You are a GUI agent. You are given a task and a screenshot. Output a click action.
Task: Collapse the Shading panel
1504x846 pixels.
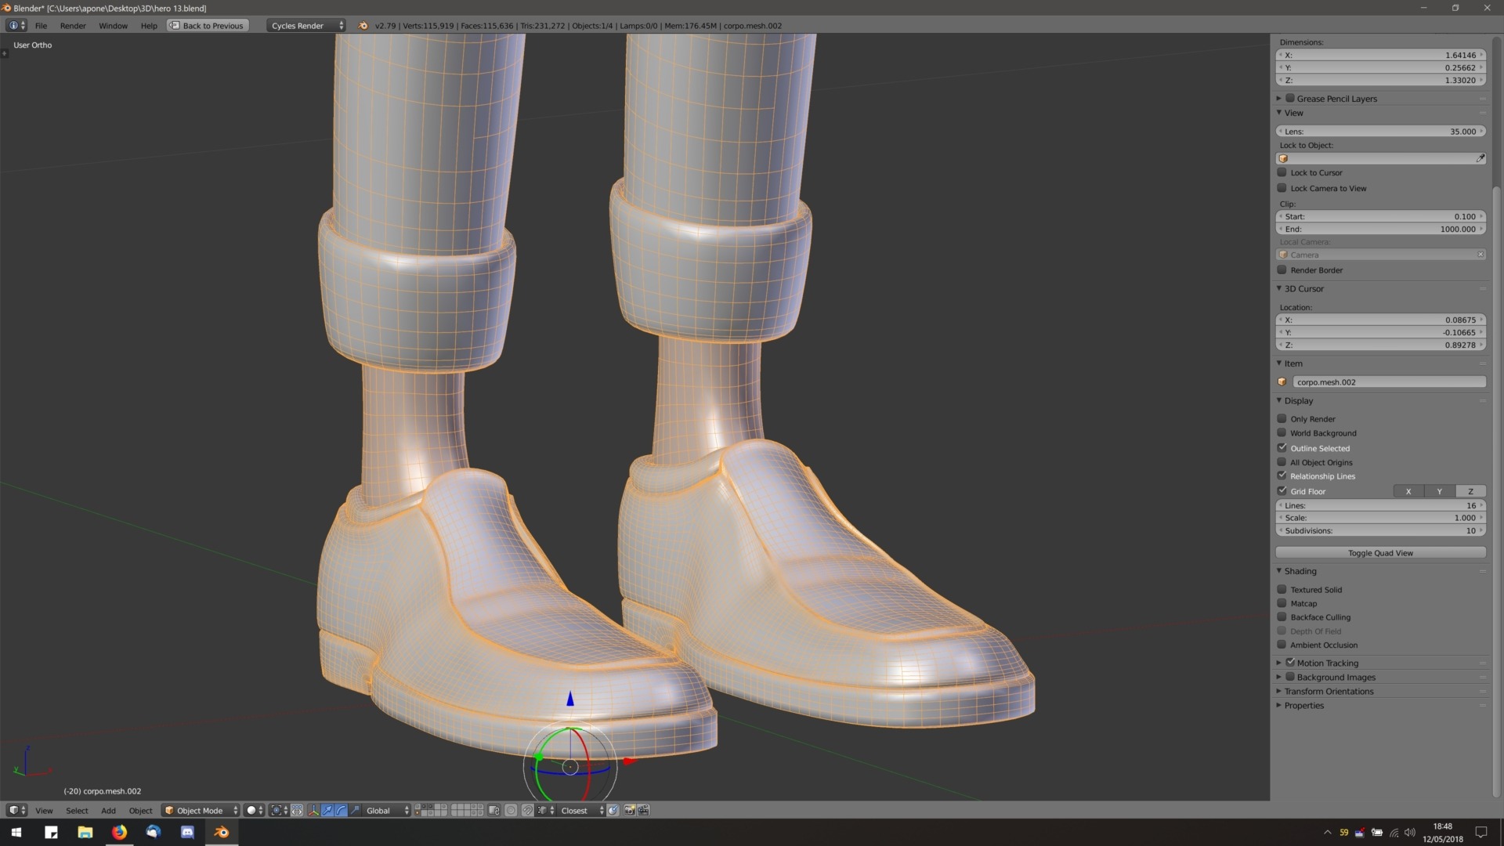point(1279,571)
